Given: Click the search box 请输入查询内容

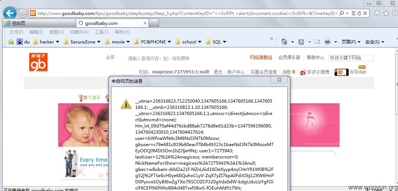Looking at the screenshot, I should 159,58.
